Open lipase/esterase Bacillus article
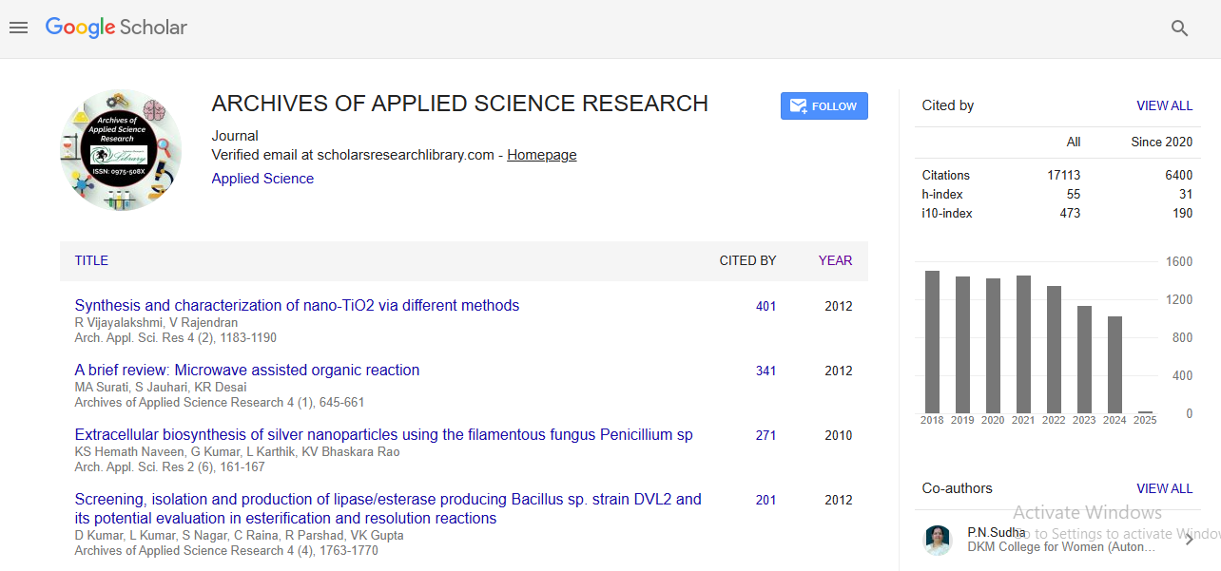 click(x=388, y=500)
